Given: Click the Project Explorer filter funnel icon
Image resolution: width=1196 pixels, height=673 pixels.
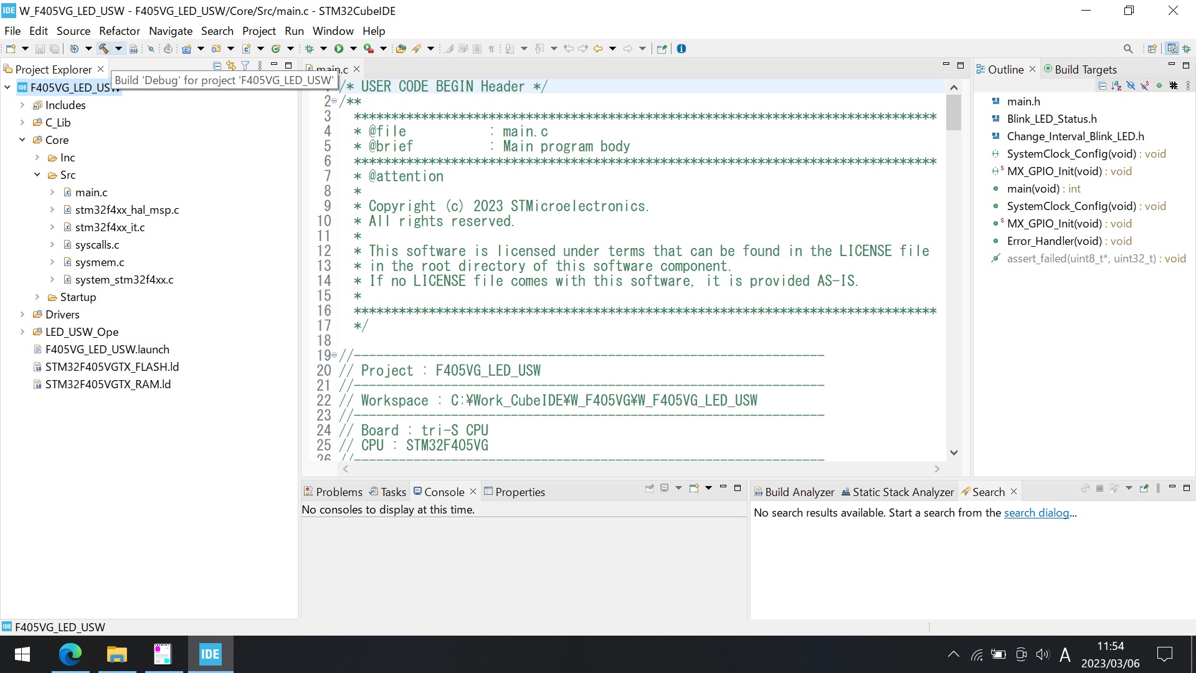Looking at the screenshot, I should click(x=245, y=65).
